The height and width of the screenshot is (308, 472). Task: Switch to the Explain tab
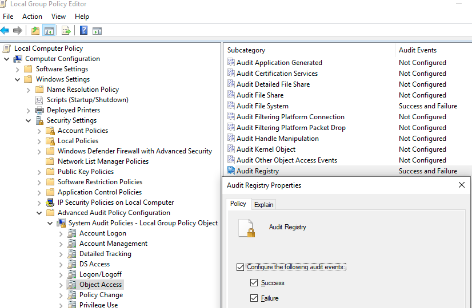click(x=263, y=205)
